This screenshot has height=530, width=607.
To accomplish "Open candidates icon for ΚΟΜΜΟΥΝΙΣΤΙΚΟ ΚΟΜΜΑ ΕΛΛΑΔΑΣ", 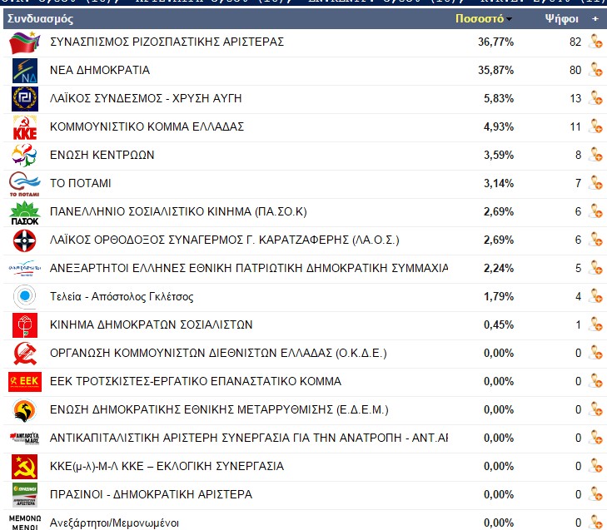I will 595,126.
